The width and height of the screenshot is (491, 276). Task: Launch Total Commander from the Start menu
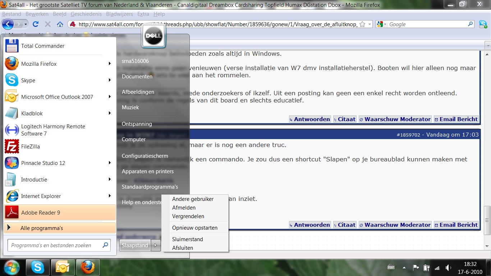click(60, 46)
